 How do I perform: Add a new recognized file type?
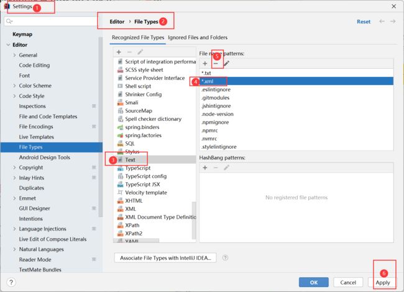point(119,52)
